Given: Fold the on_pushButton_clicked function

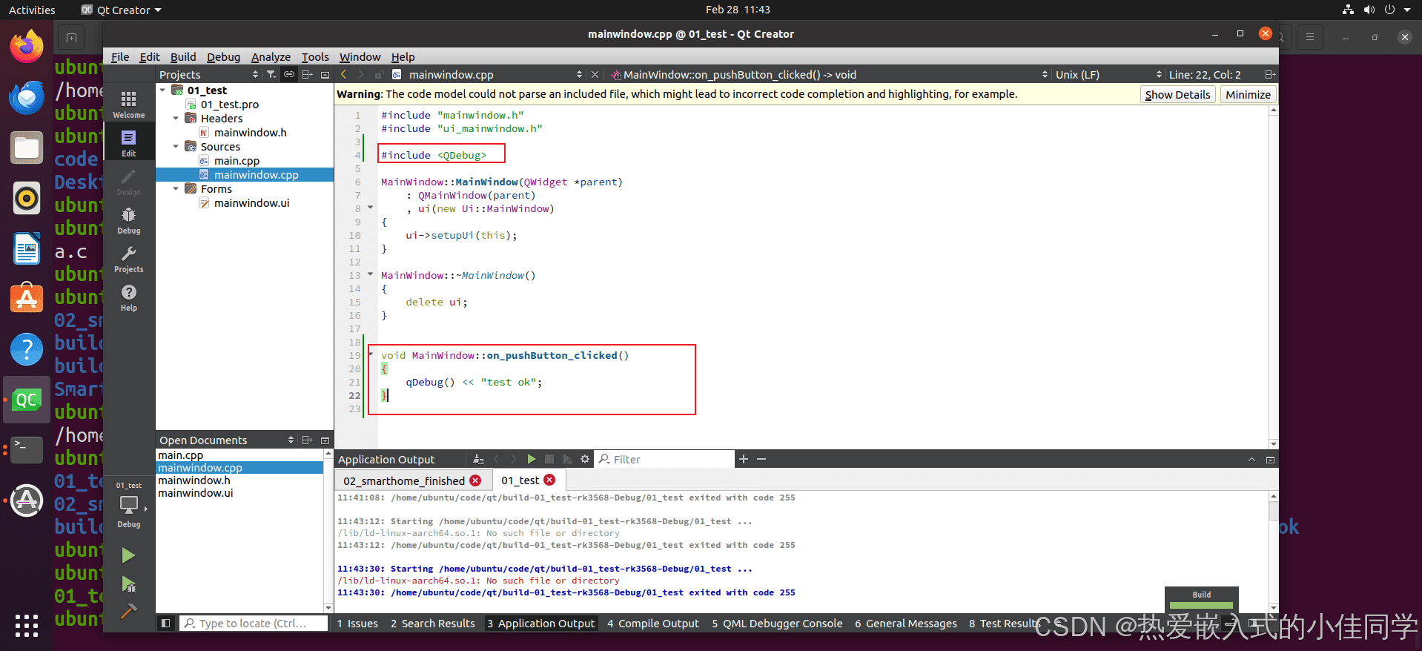Looking at the screenshot, I should 371,354.
